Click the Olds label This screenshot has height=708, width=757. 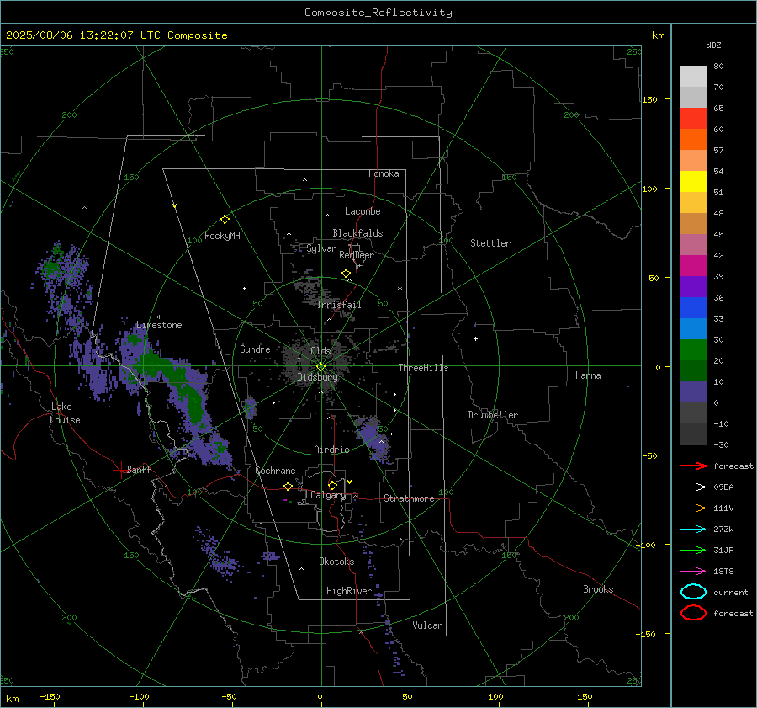click(320, 351)
